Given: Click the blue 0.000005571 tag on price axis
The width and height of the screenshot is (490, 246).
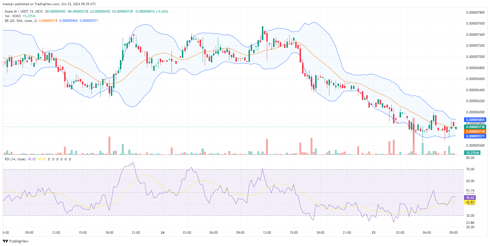Looking at the screenshot, I should [475, 136].
